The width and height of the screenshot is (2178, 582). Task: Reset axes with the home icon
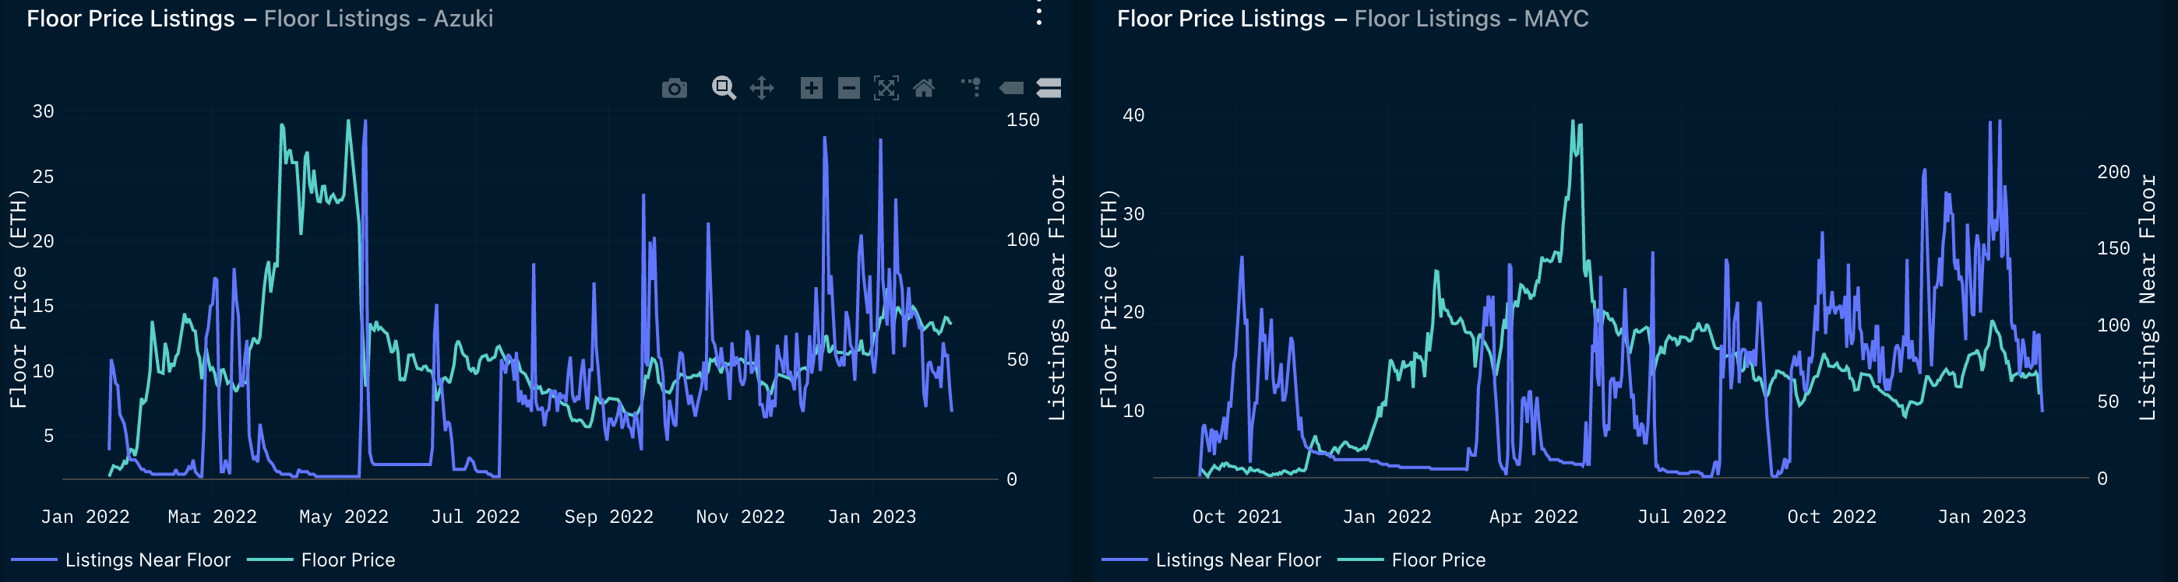pyautogui.click(x=923, y=88)
